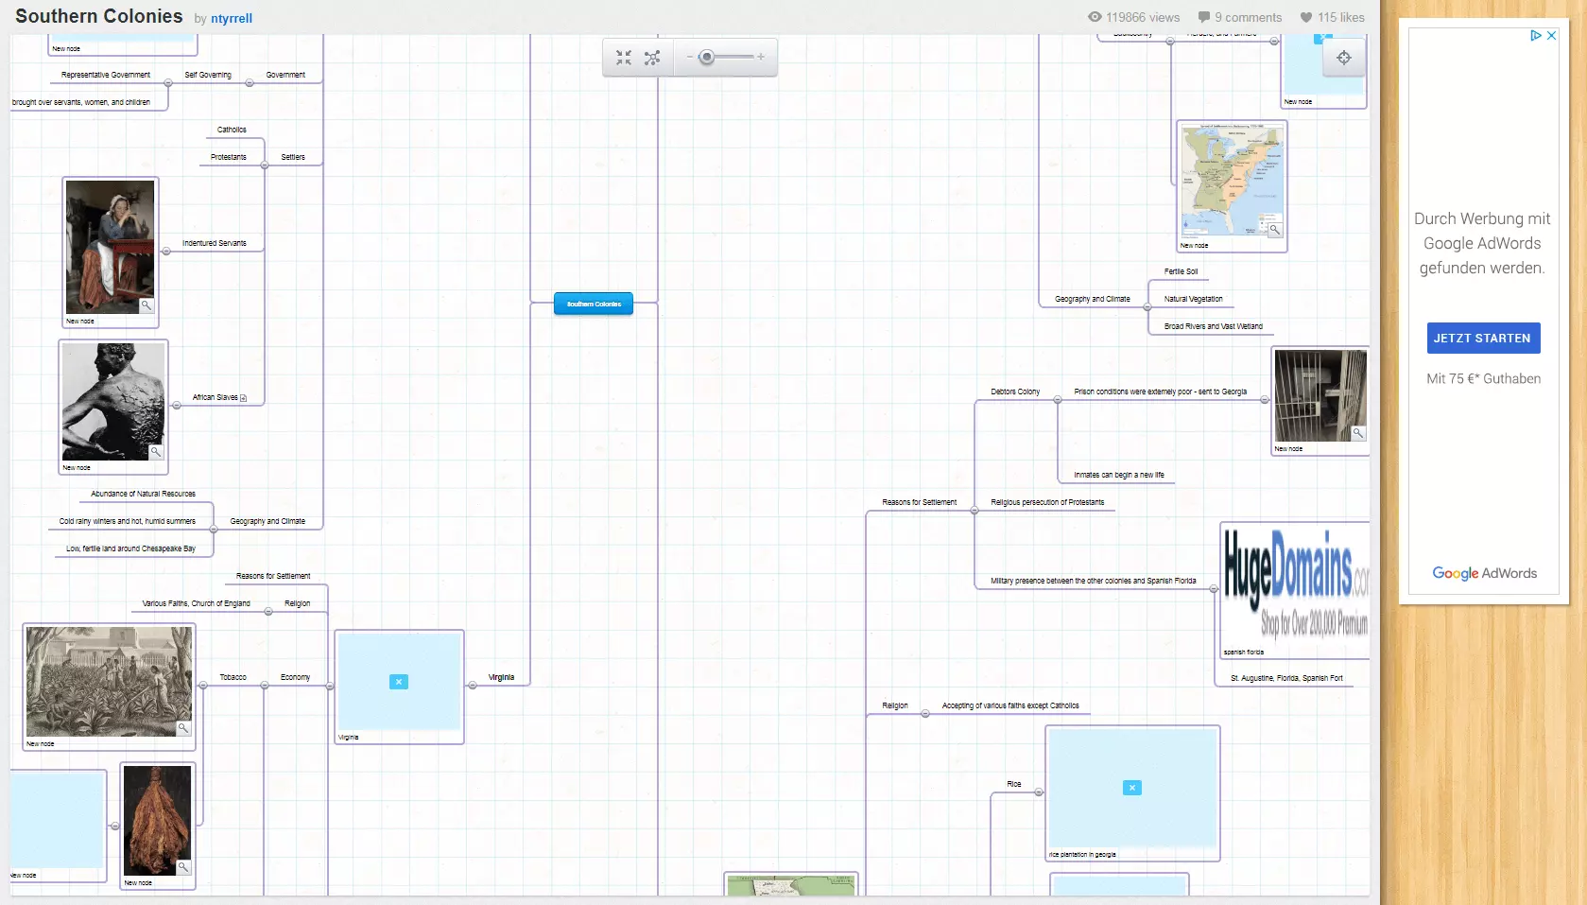Click the plus on the zoom slider

(761, 58)
